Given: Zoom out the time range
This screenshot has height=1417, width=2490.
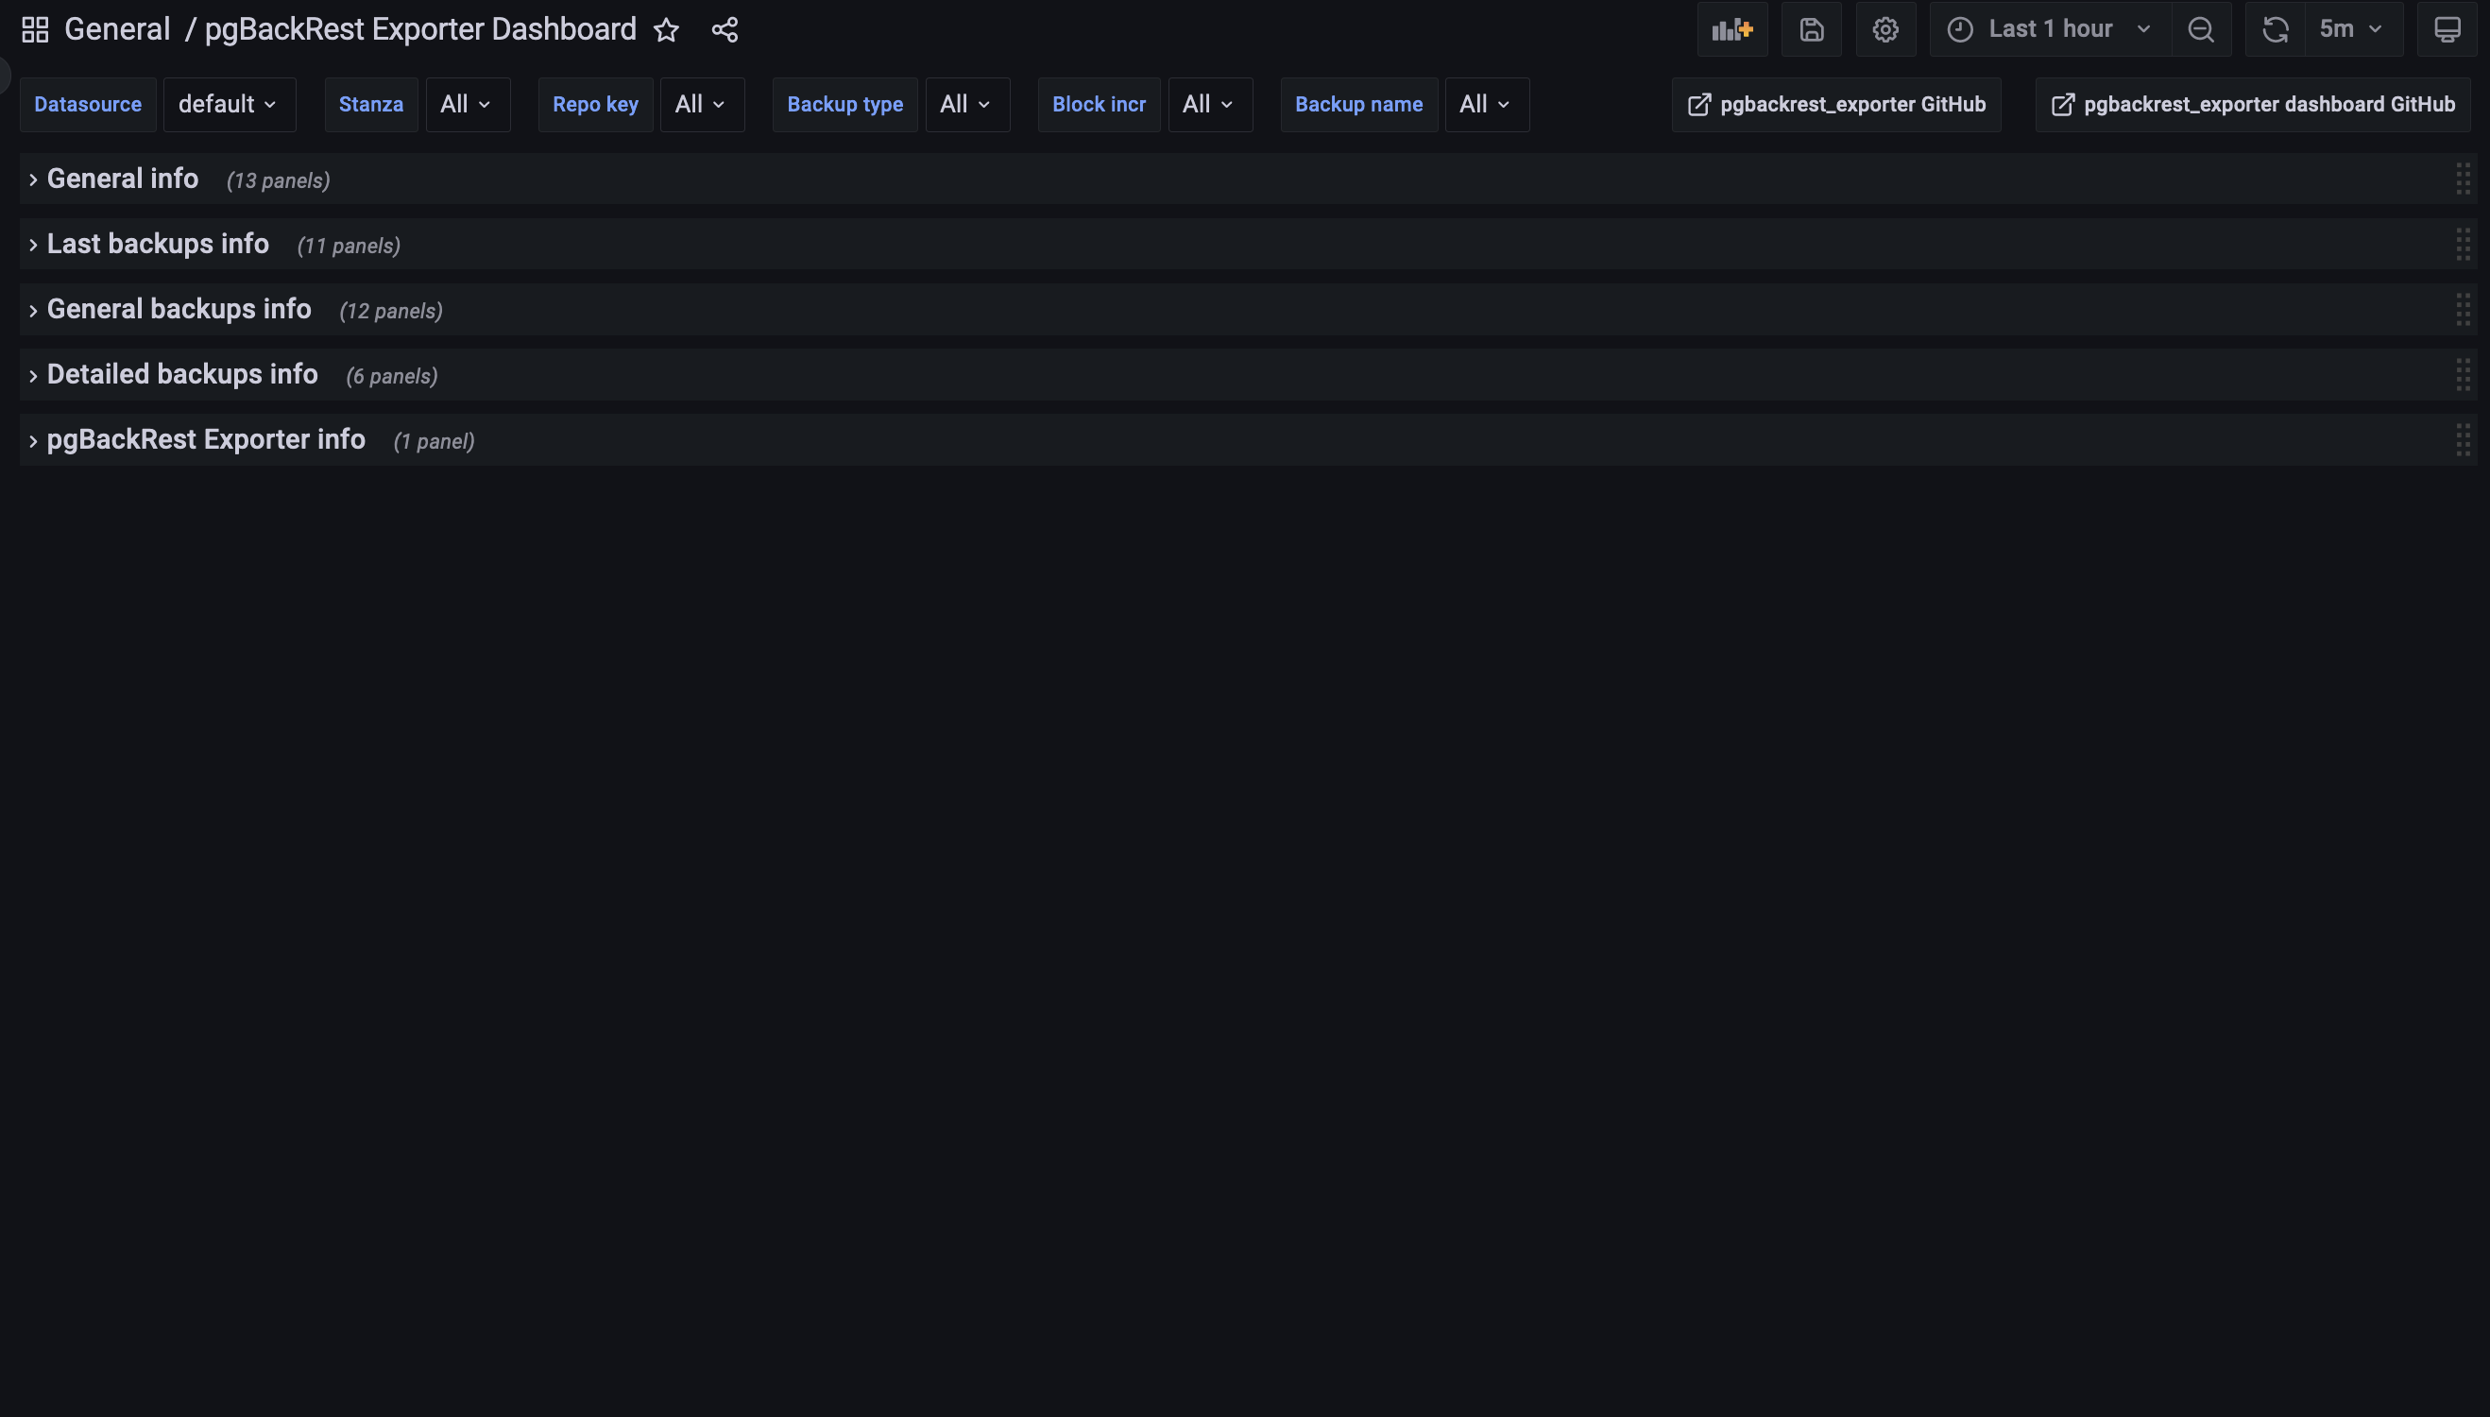Looking at the screenshot, I should [x=2201, y=29].
